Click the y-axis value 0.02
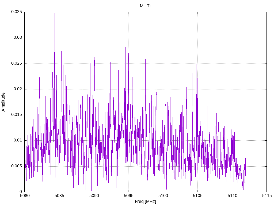The image size is (274, 205). click(18, 89)
